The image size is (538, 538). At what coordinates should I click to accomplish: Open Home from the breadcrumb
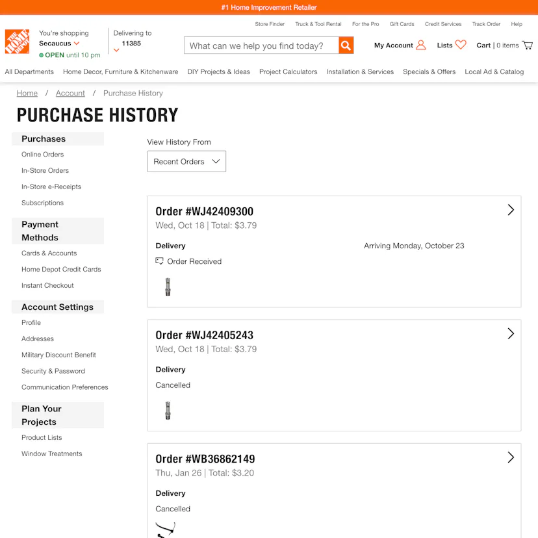pyautogui.click(x=27, y=93)
